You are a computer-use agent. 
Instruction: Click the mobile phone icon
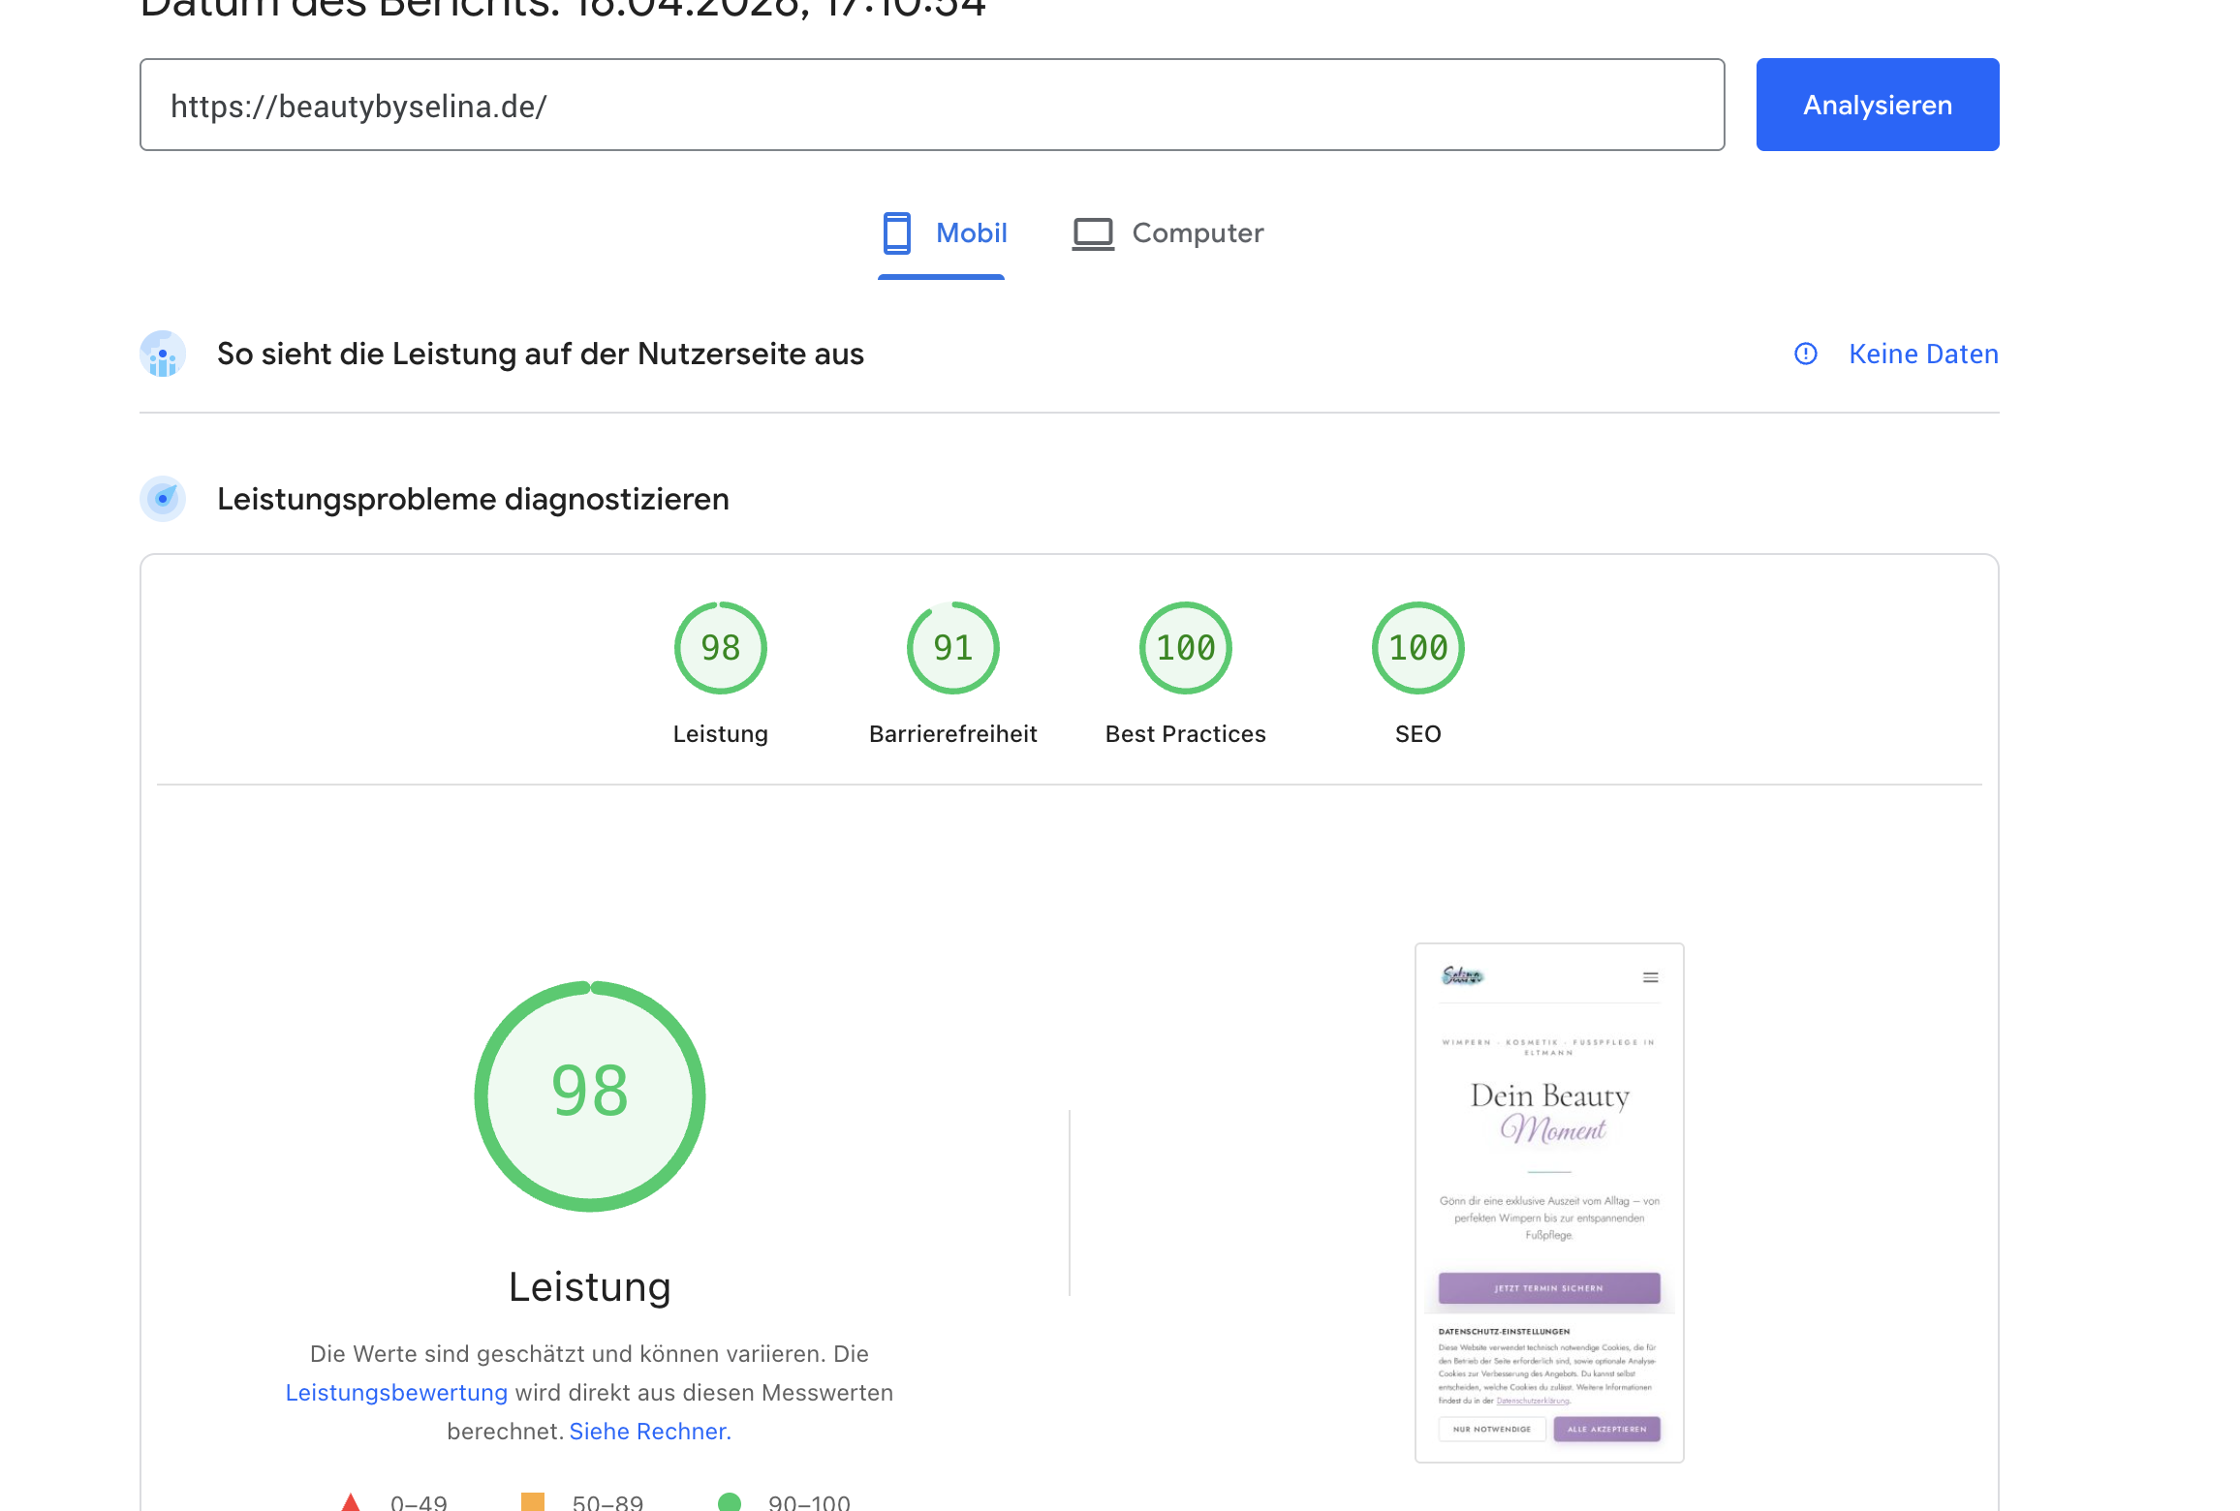pos(897,233)
